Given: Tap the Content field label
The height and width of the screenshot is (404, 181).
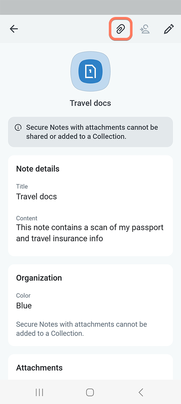Looking at the screenshot, I should click(27, 218).
